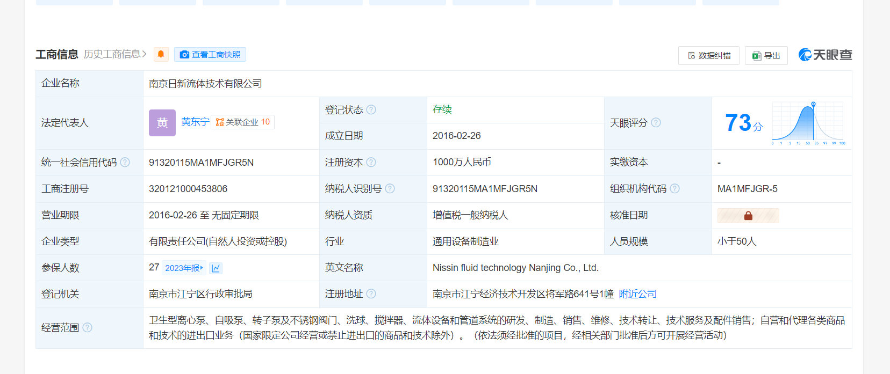This screenshot has width=890, height=374.
Task: Click the 数据纠错 button
Action: tap(709, 55)
